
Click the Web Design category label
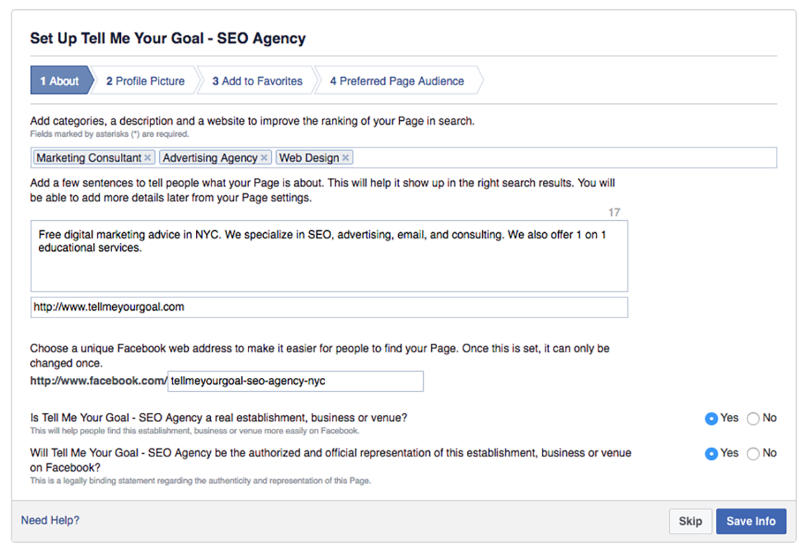(x=309, y=158)
